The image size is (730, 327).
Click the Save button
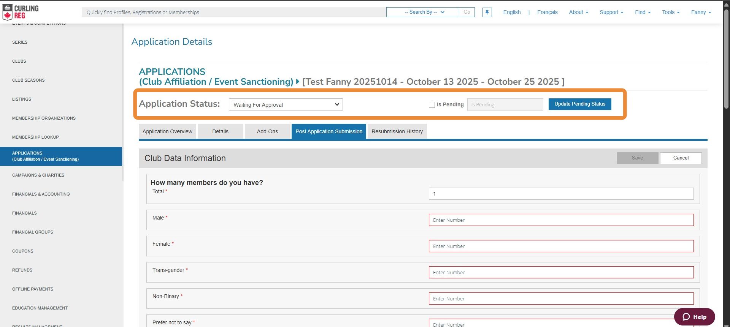tap(638, 158)
